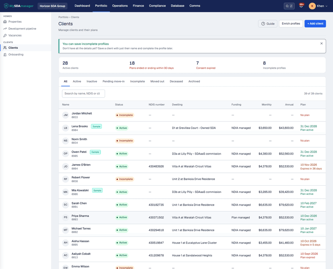Focus the search by name or NDIS field
Viewport: 333px width, 269px height.
[84, 93]
